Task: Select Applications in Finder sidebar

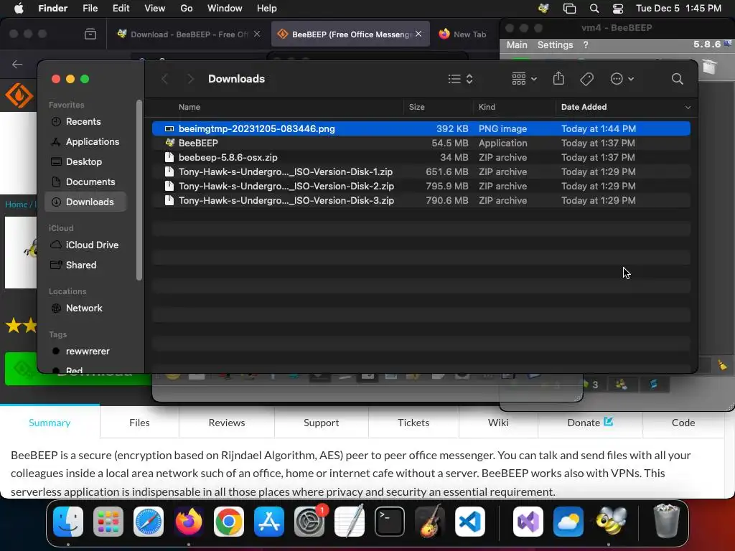Action: [x=85, y=142]
